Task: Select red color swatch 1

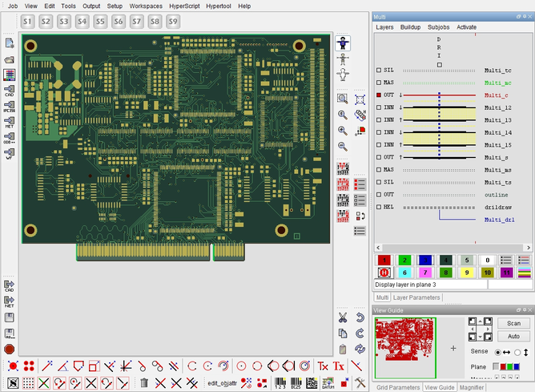Action: [x=384, y=261]
